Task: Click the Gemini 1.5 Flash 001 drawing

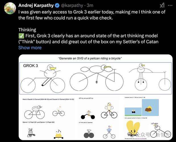Action: tap(31, 133)
